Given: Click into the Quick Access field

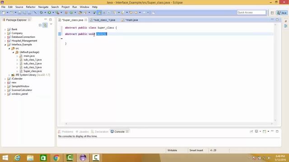Looking at the screenshot, I should click(x=252, y=12).
